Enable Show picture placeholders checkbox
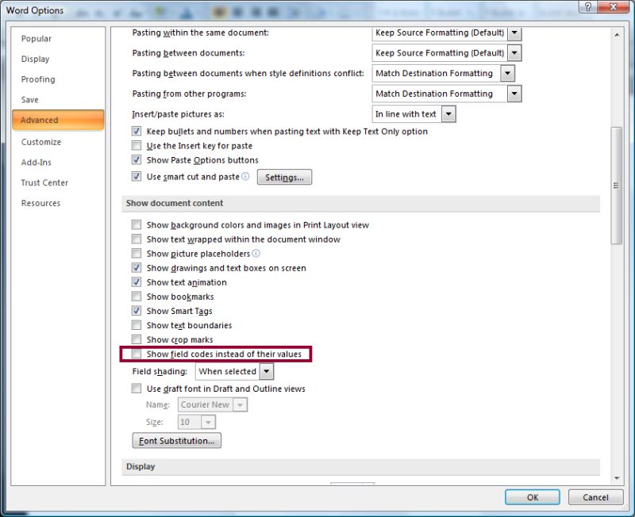The height and width of the screenshot is (517, 635). pos(137,253)
